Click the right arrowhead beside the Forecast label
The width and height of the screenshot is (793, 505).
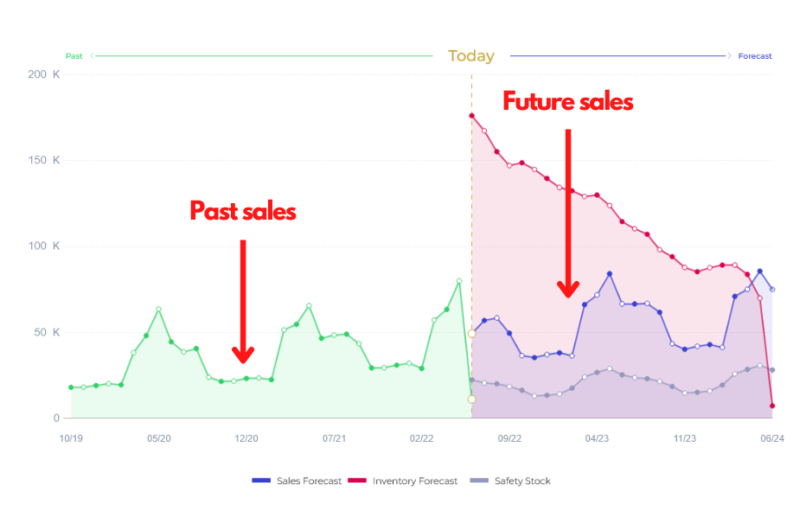pos(728,56)
